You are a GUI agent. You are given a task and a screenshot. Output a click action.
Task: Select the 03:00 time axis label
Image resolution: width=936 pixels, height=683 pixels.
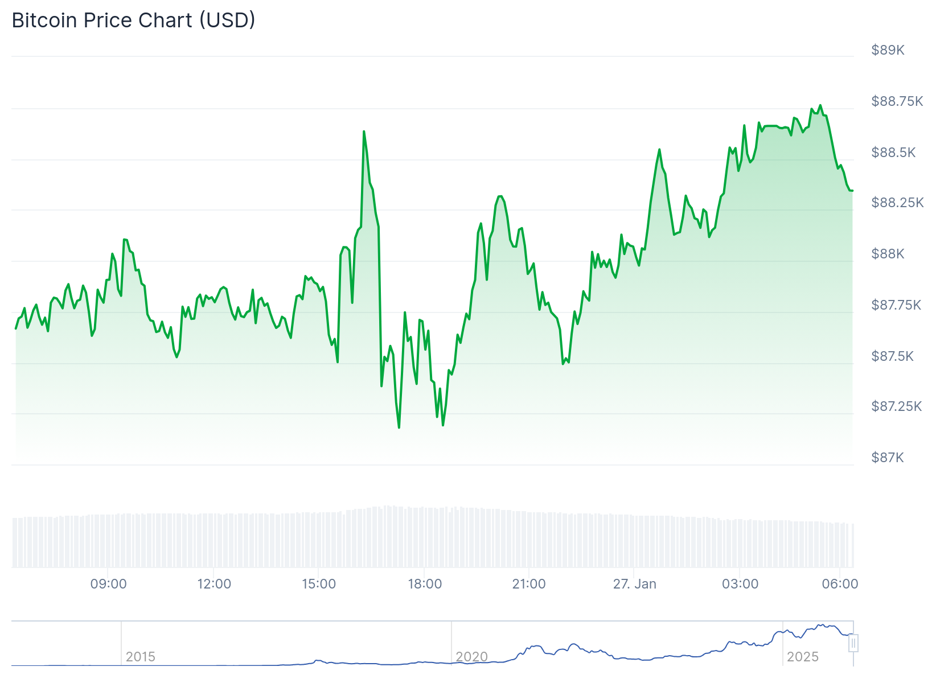[x=740, y=584]
